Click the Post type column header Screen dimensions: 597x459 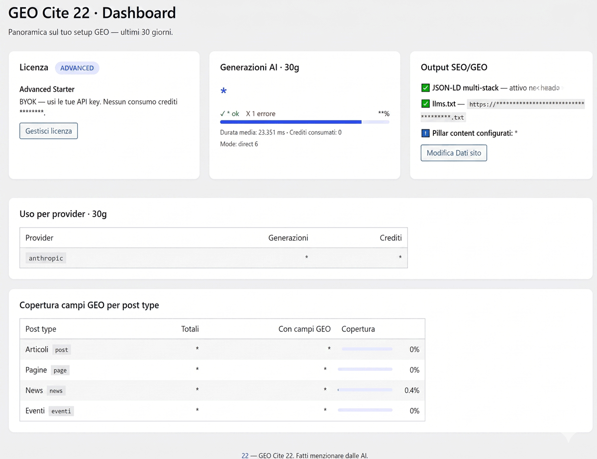click(41, 329)
